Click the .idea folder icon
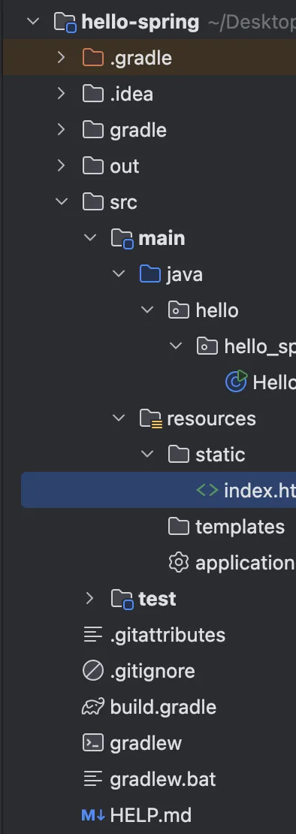The image size is (296, 834). 93,94
